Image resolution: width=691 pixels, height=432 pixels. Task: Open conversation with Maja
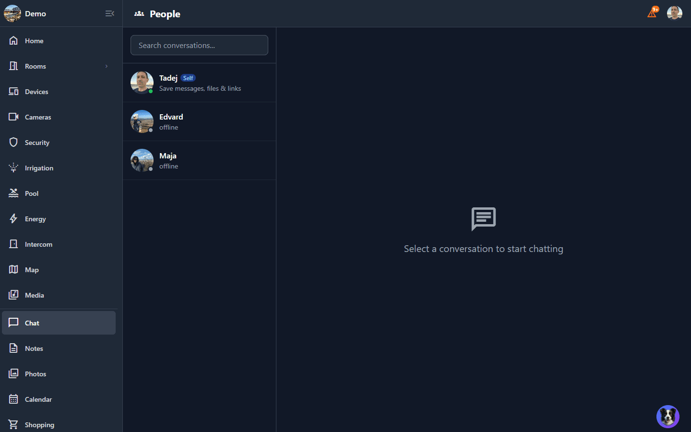pos(199,160)
